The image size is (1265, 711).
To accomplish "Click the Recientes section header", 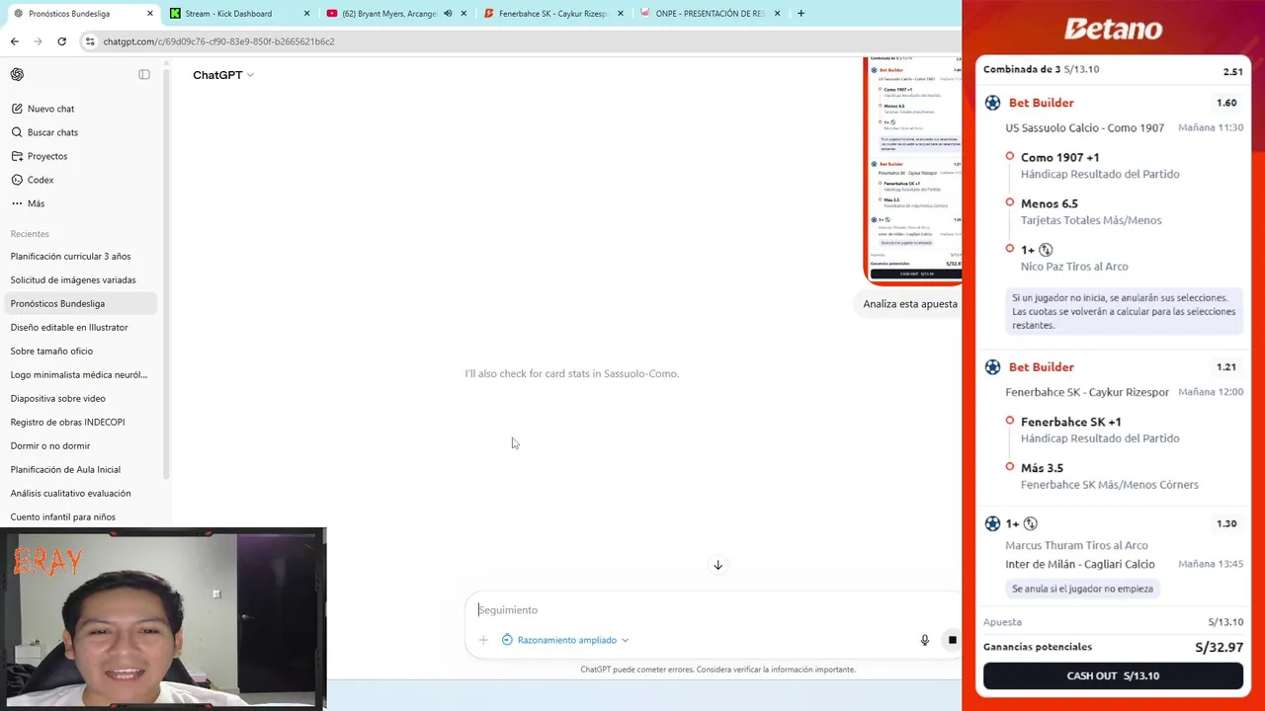I will pos(30,234).
